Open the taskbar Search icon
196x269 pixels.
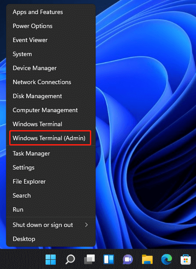tap(70, 259)
